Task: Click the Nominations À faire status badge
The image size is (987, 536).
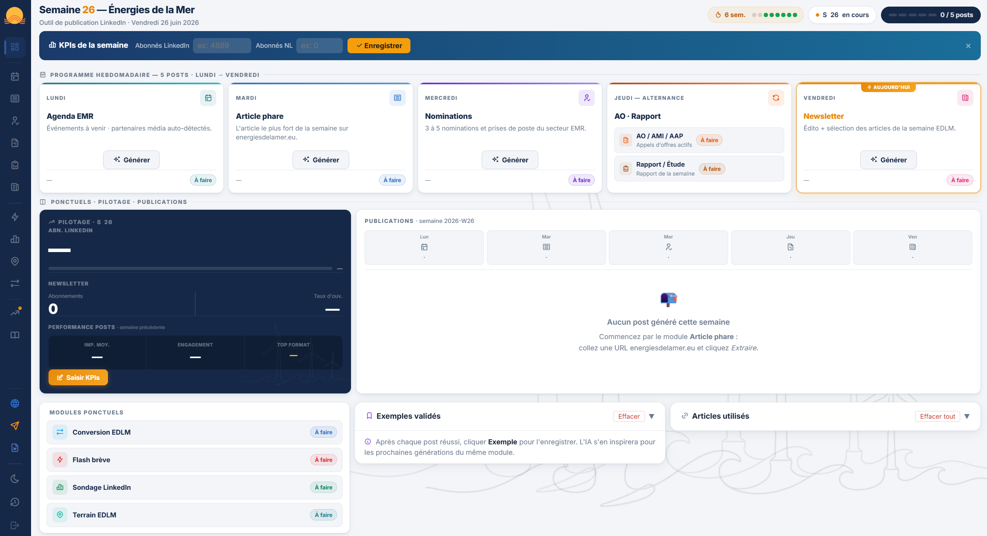Action: coord(581,180)
